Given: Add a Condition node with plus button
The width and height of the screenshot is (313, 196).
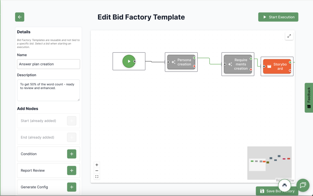Looking at the screenshot, I should click(72, 154).
